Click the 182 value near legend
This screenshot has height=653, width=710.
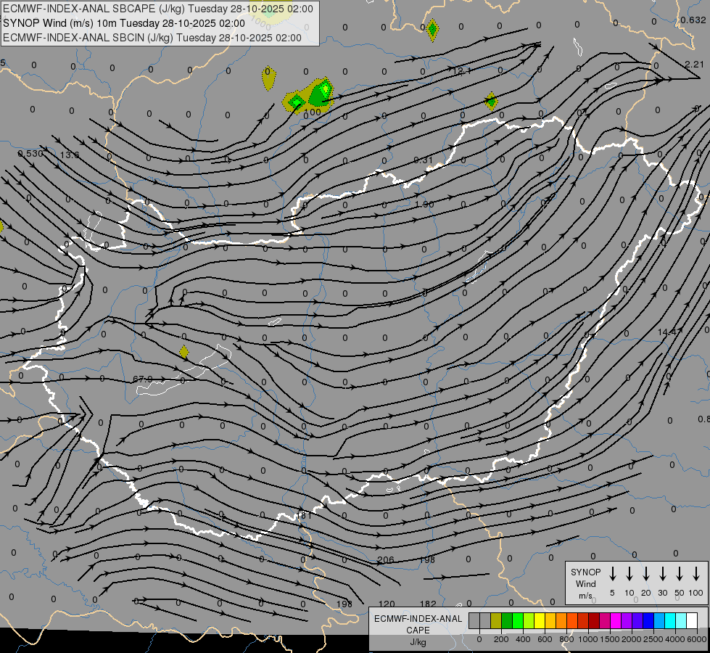click(428, 604)
